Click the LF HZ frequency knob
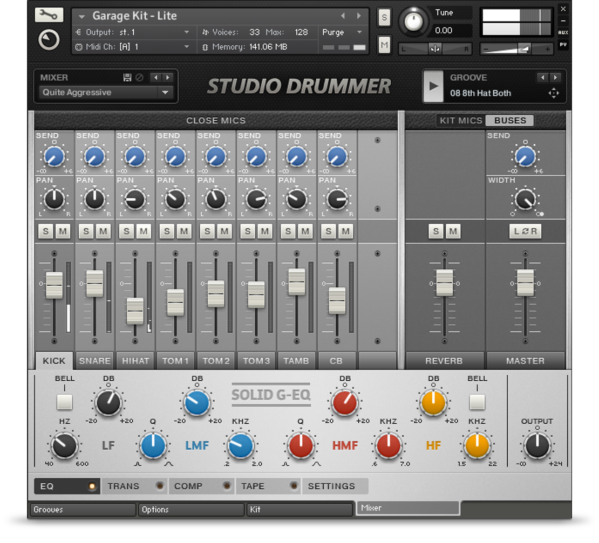 pos(64,445)
